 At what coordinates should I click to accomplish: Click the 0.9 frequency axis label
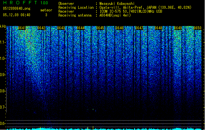[x=3, y=75]
